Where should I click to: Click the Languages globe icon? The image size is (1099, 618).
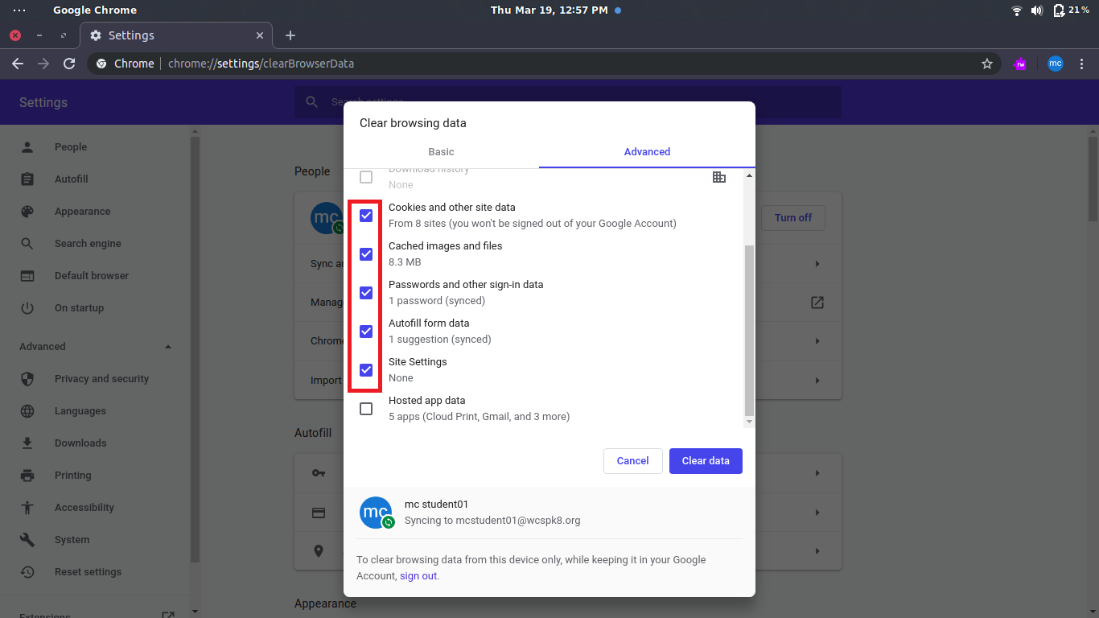click(27, 411)
